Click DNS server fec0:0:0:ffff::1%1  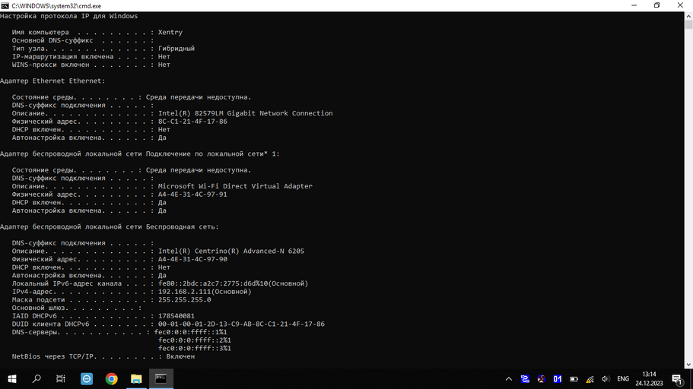[190, 332]
